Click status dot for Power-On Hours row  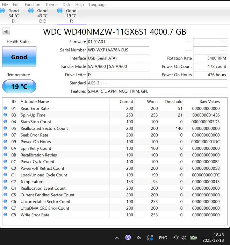[x=5, y=141]
